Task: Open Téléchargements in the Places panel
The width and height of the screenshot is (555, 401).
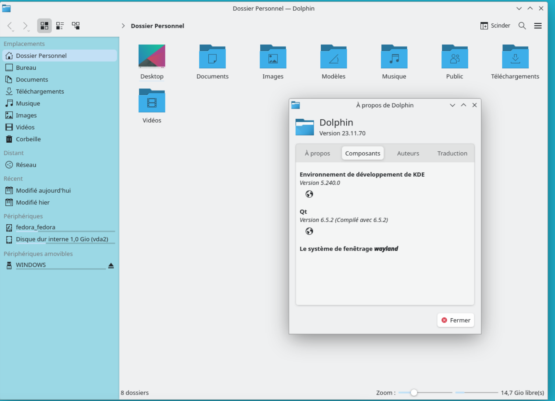Action: [60, 91]
